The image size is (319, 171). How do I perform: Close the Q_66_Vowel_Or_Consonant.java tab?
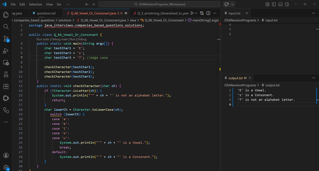pyautogui.click(x=126, y=13)
